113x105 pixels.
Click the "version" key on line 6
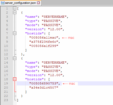point(34,29)
